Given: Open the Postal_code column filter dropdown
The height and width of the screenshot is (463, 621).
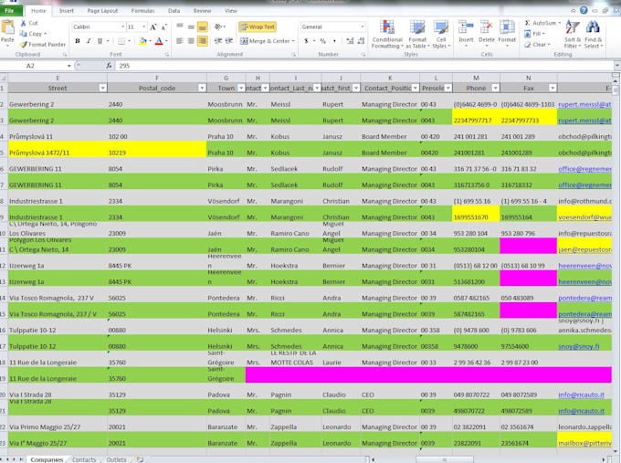Looking at the screenshot, I should [202, 88].
